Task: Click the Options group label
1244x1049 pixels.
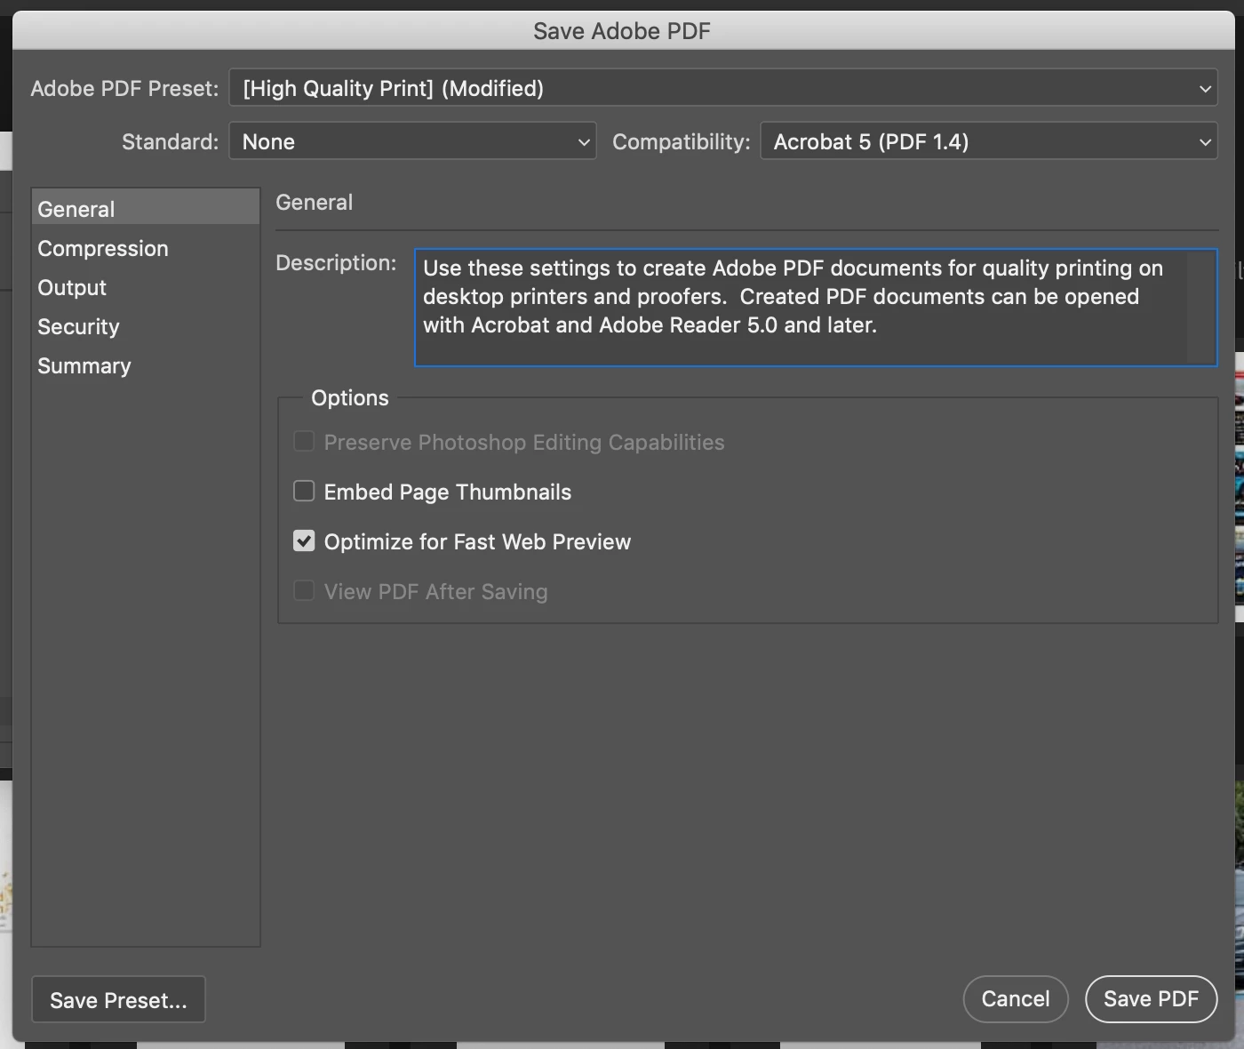Action: point(350,397)
